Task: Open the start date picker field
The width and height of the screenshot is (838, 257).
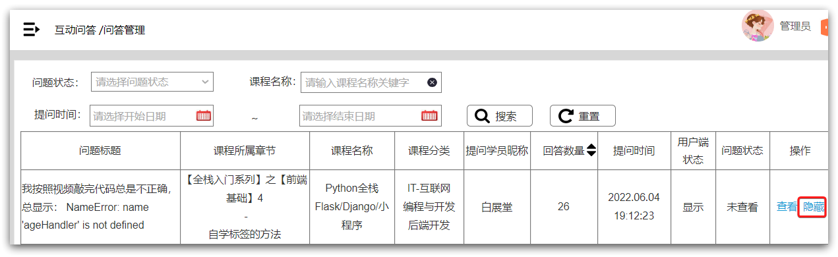Action: coord(152,116)
